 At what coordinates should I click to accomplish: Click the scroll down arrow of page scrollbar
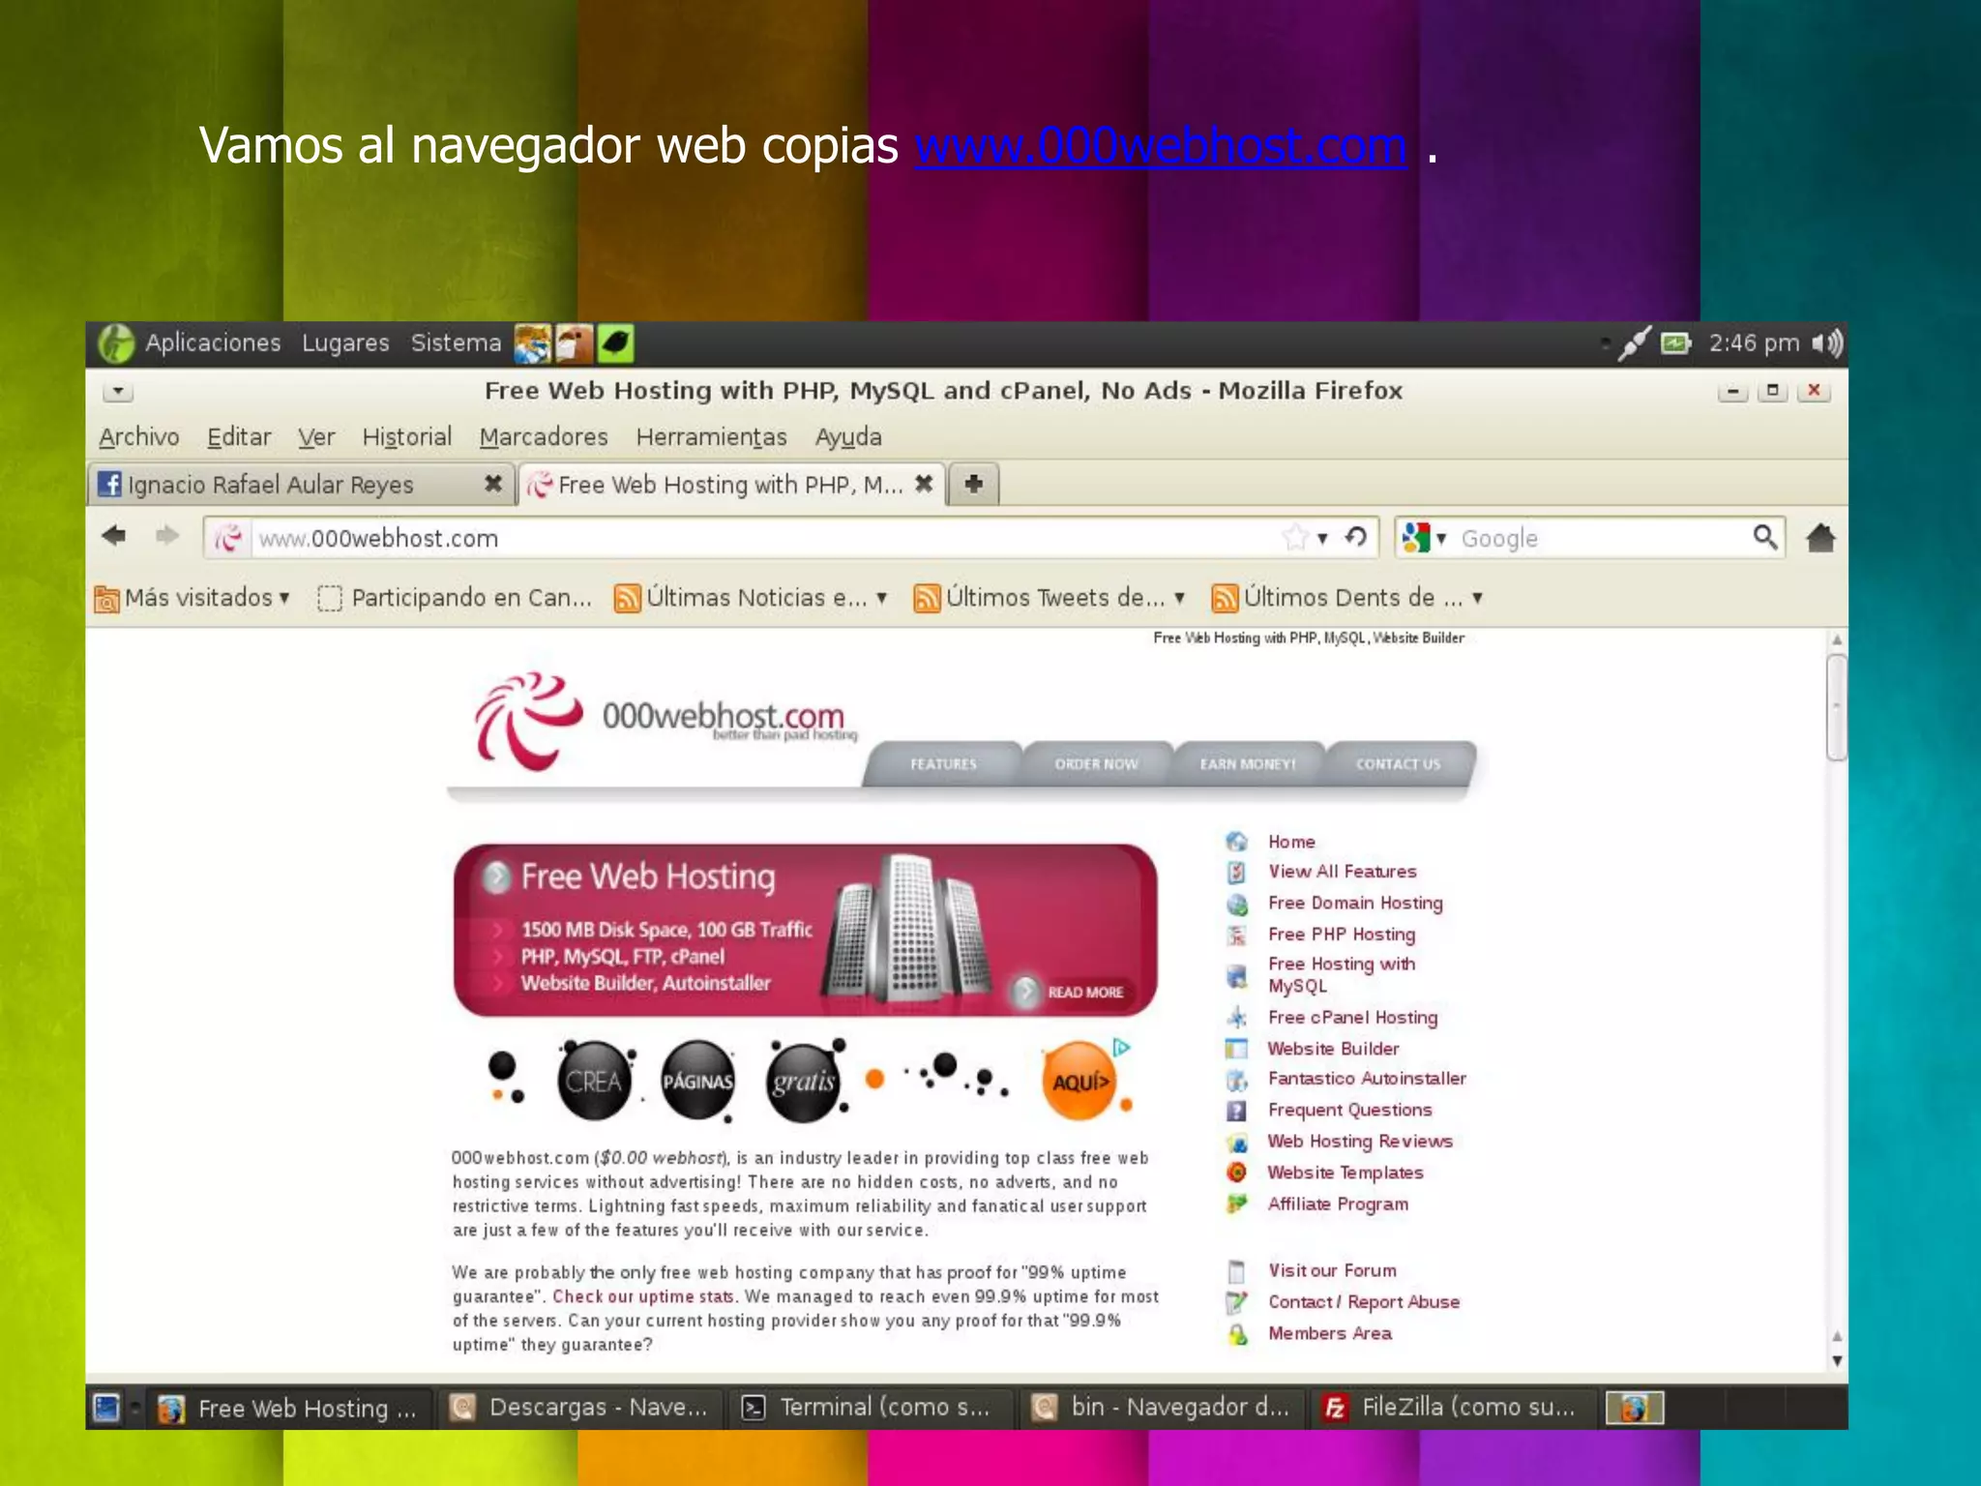1836,1360
